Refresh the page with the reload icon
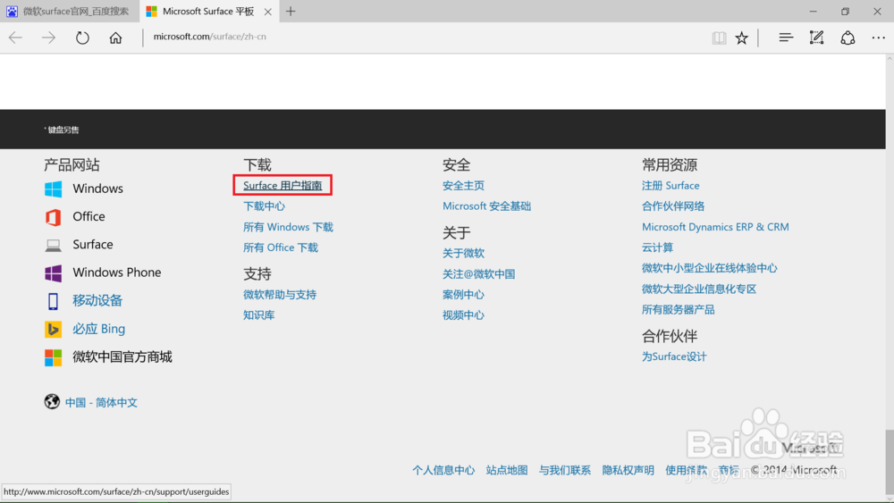This screenshot has width=894, height=503. point(82,38)
